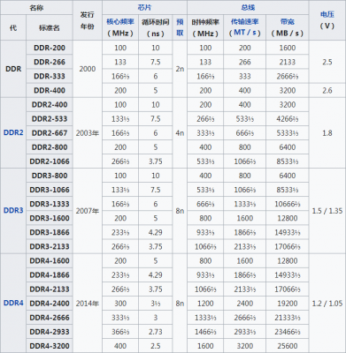
Task: Click the 核心频率 column header link
Action: (120, 22)
